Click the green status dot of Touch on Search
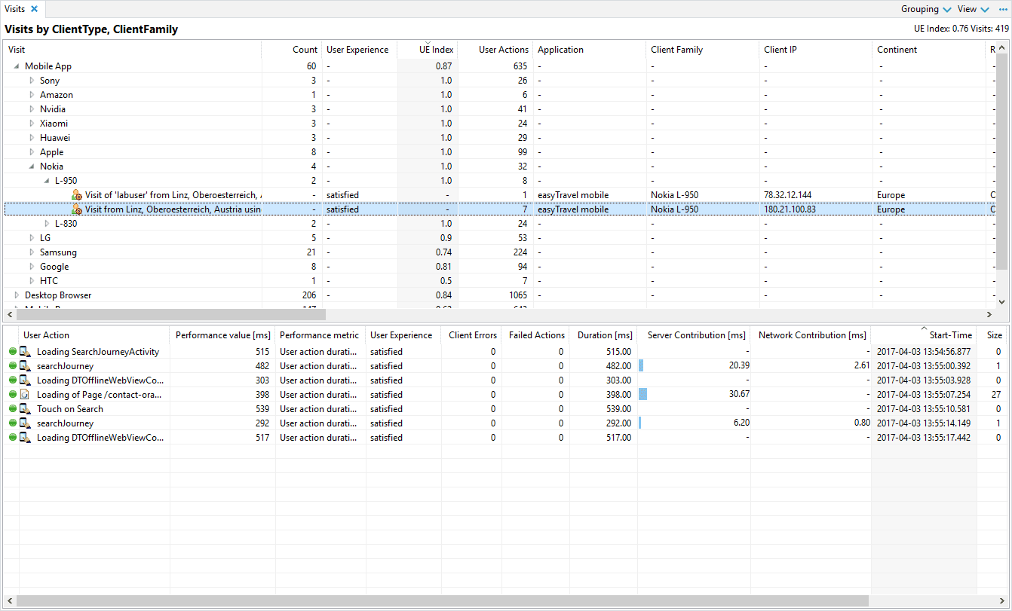Screen dimensions: 1012x611 [x=12, y=409]
